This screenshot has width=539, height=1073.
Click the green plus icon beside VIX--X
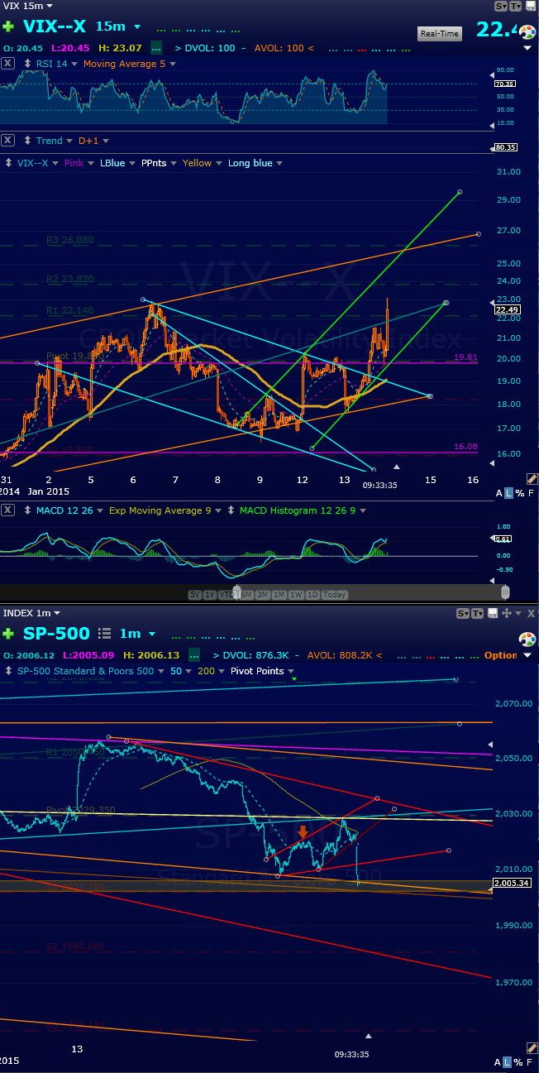coord(8,27)
